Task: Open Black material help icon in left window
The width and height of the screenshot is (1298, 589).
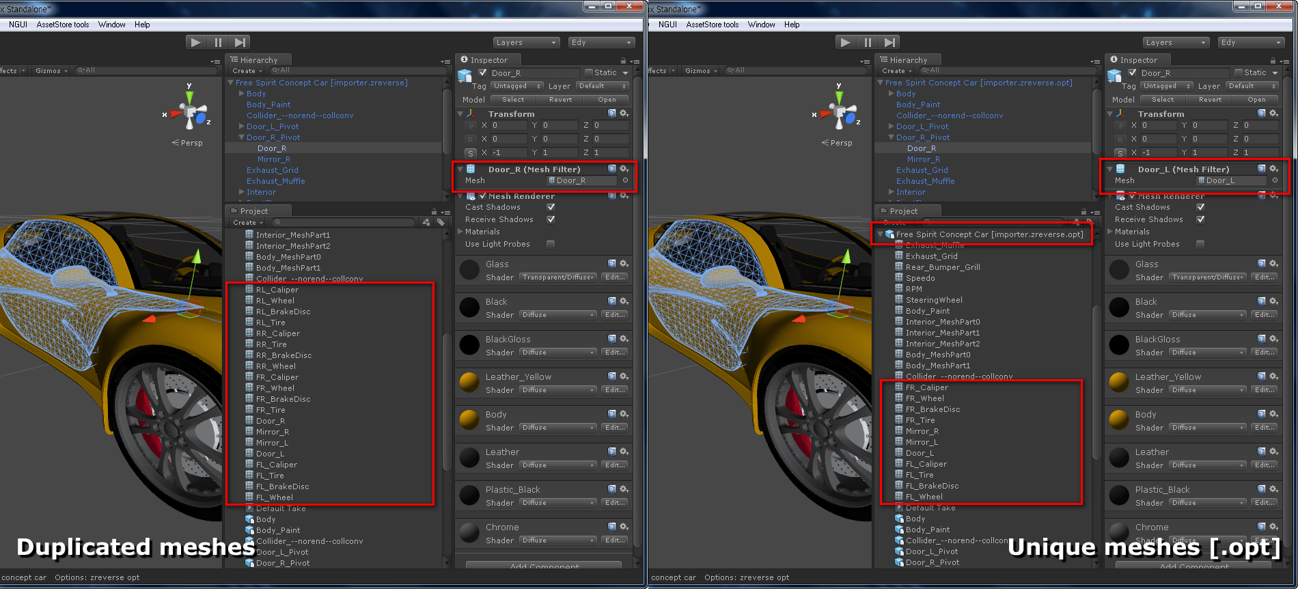Action: click(612, 301)
